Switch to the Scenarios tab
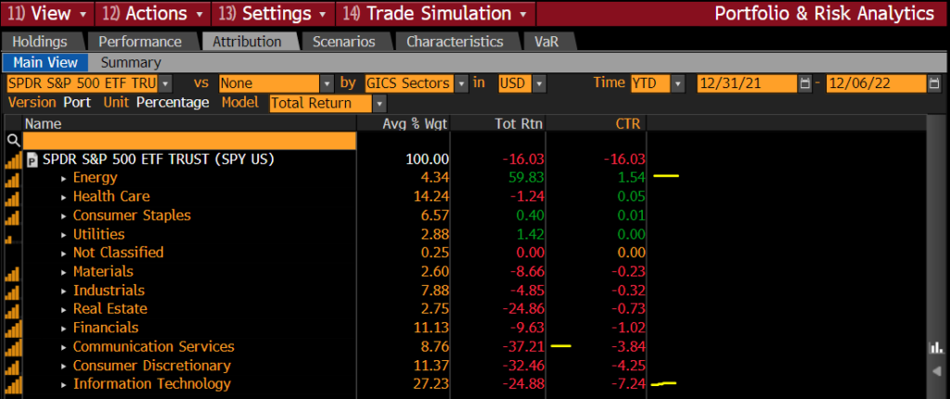Image resolution: width=950 pixels, height=399 pixels. click(x=343, y=42)
